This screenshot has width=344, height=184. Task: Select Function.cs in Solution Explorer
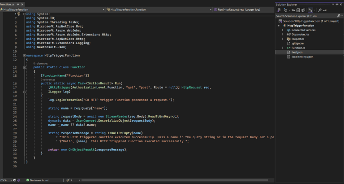(x=298, y=48)
